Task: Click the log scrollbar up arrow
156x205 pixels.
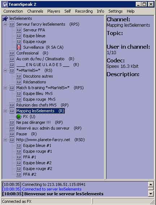Action: [x=151, y=184]
